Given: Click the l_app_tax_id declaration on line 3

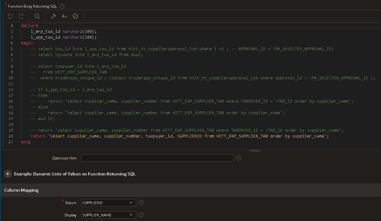Looking at the screenshot, I should point(64,37).
